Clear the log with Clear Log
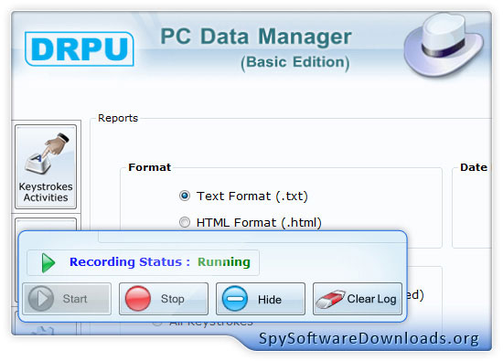Image resolution: width=503 pixels, height=361 pixels. point(358,299)
